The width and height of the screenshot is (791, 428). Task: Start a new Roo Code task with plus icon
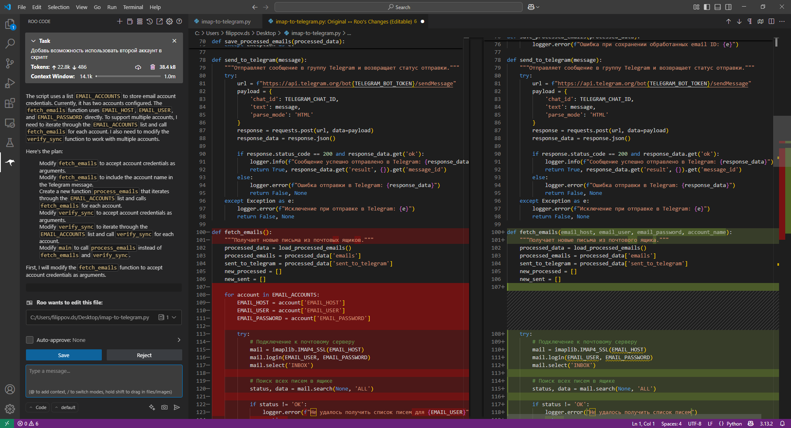[120, 21]
